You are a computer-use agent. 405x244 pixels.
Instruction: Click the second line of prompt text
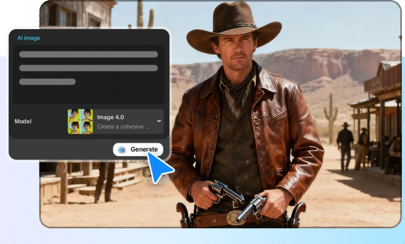(x=89, y=68)
